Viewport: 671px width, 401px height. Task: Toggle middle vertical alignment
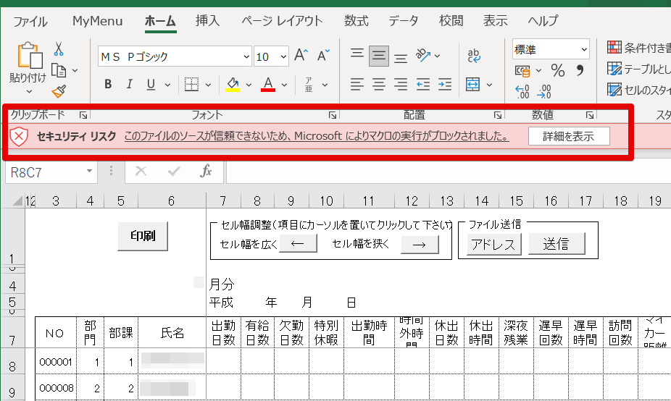[378, 56]
